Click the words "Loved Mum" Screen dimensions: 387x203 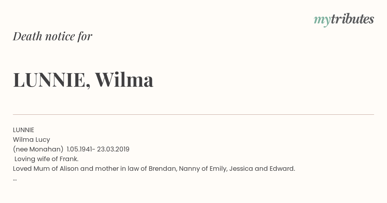pyautogui.click(x=27, y=169)
